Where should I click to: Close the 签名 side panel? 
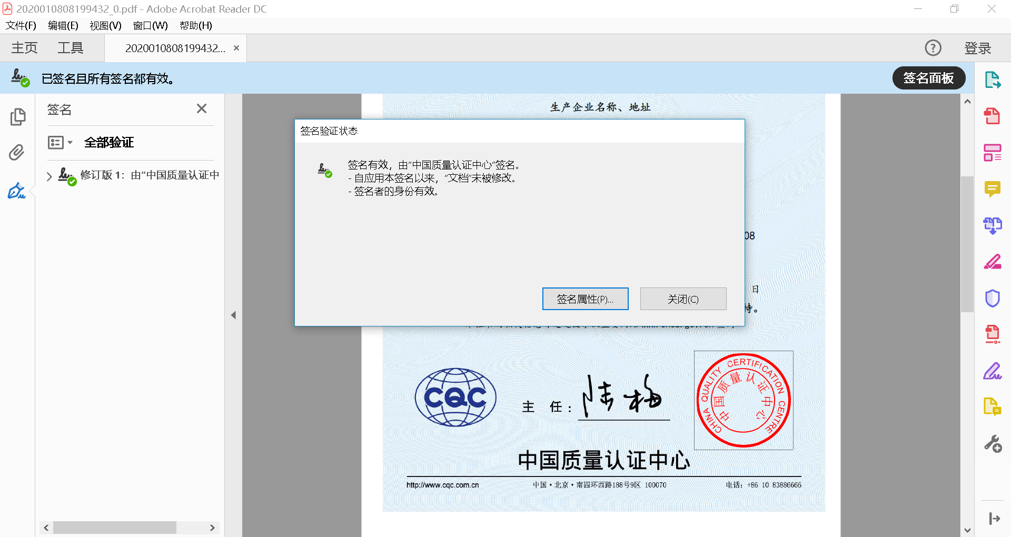(202, 108)
